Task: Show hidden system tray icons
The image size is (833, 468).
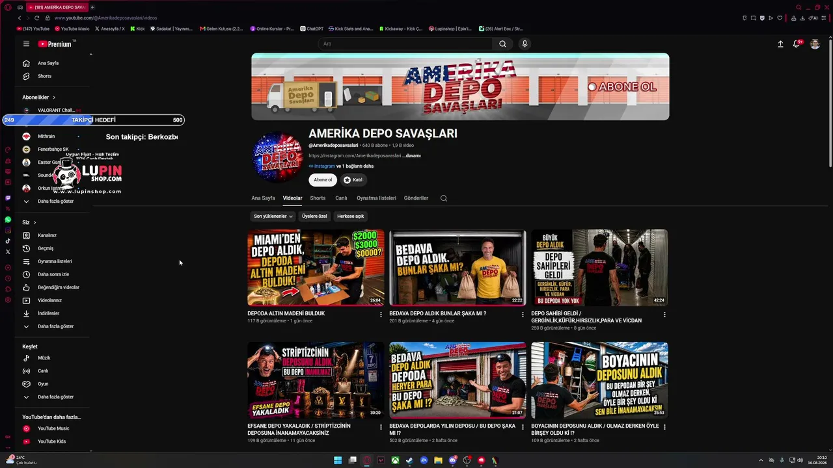Action: click(x=761, y=460)
